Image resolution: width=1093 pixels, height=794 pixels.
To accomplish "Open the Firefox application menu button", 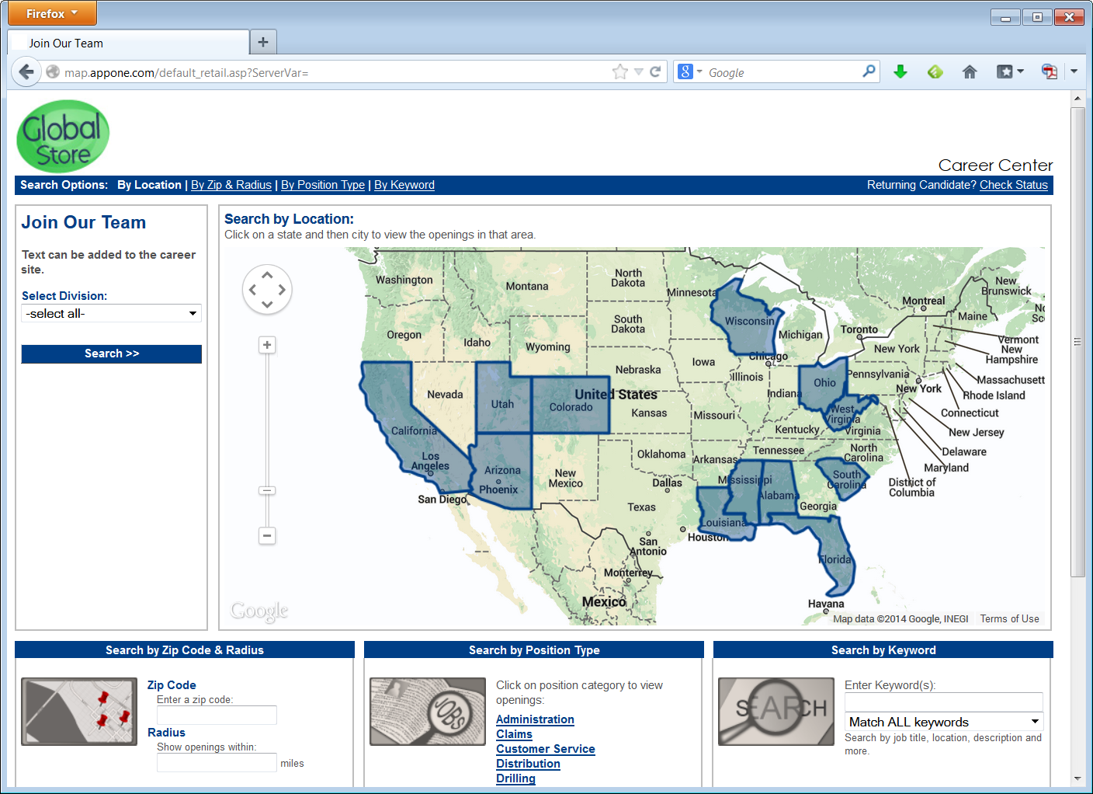I will click(x=52, y=13).
